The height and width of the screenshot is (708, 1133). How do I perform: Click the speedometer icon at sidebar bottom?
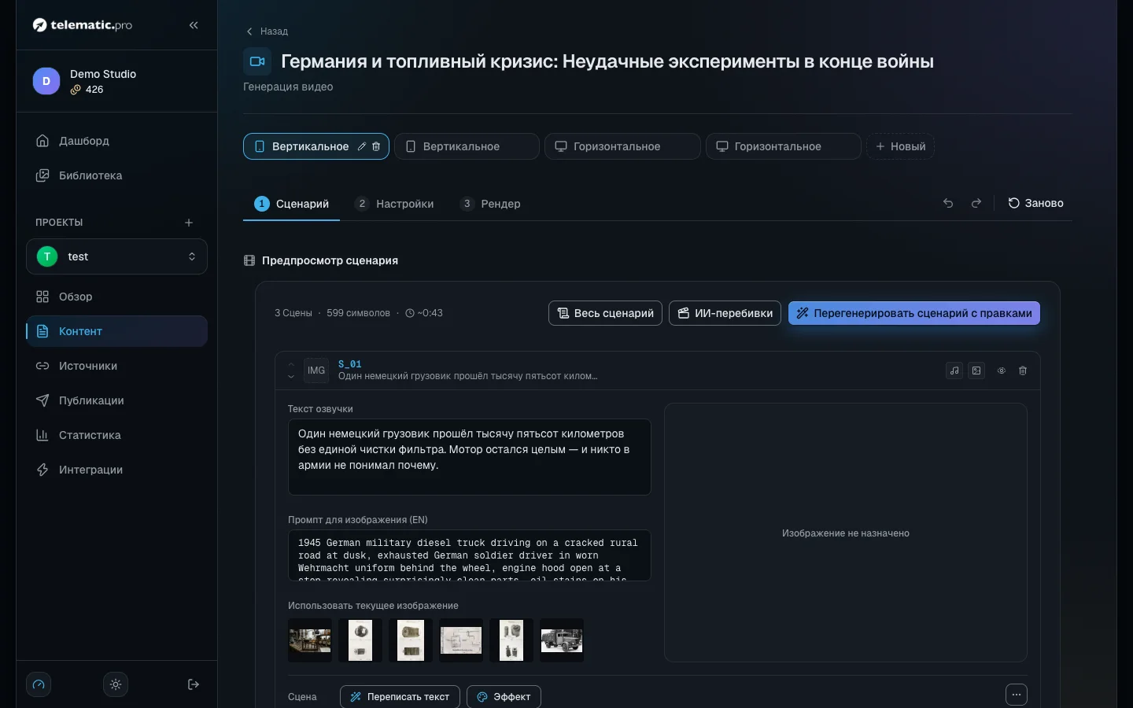click(39, 684)
